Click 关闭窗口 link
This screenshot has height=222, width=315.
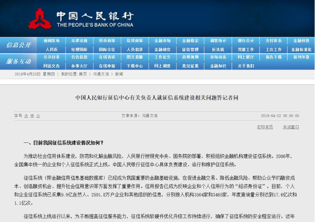tap(291, 127)
